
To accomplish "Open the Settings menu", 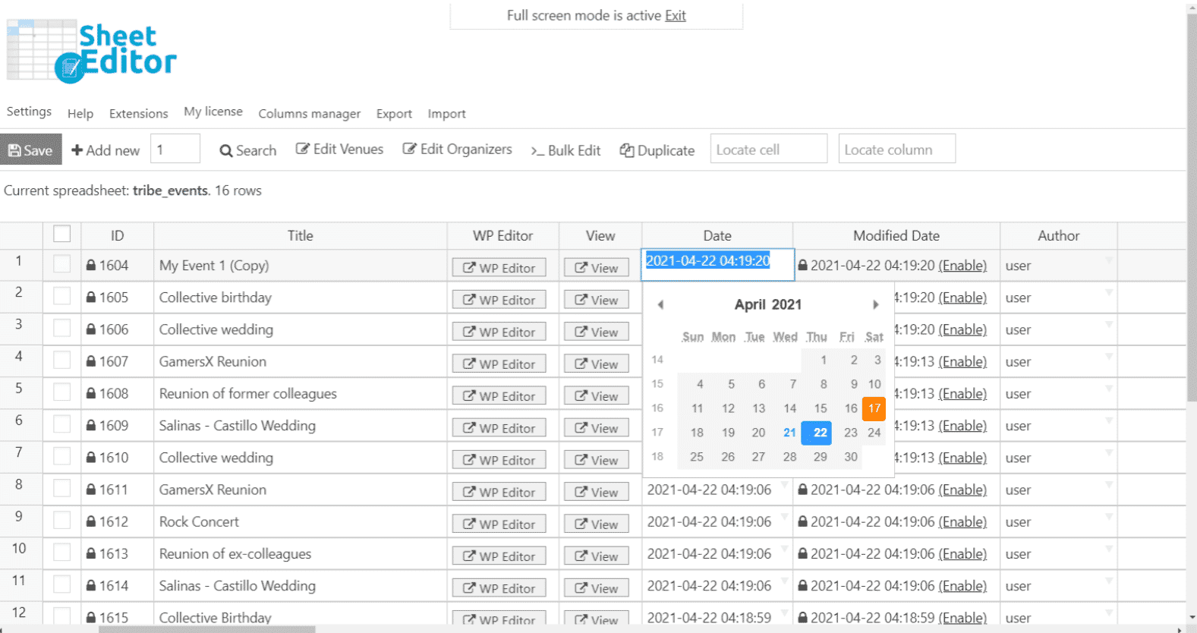I will click(29, 112).
